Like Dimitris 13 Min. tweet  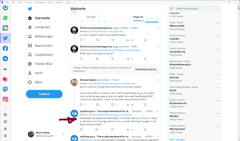(x=113, y=40)
